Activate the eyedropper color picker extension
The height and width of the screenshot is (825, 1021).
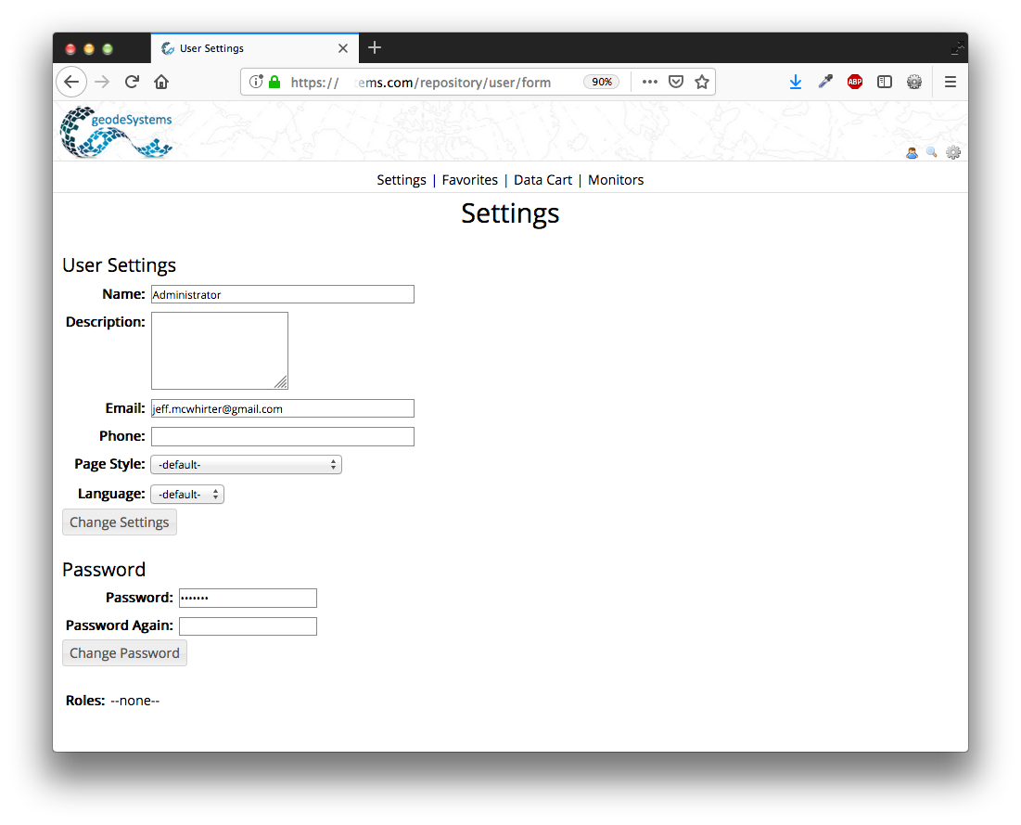825,82
